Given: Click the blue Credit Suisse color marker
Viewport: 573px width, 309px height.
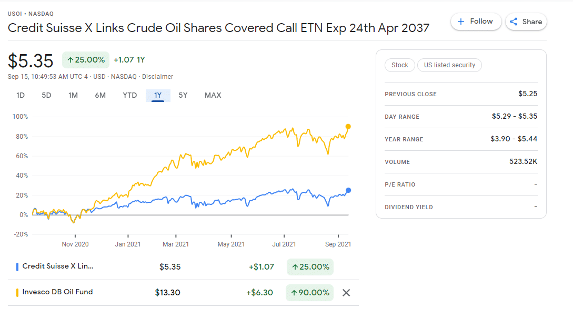Looking at the screenshot, I should click(x=17, y=266).
